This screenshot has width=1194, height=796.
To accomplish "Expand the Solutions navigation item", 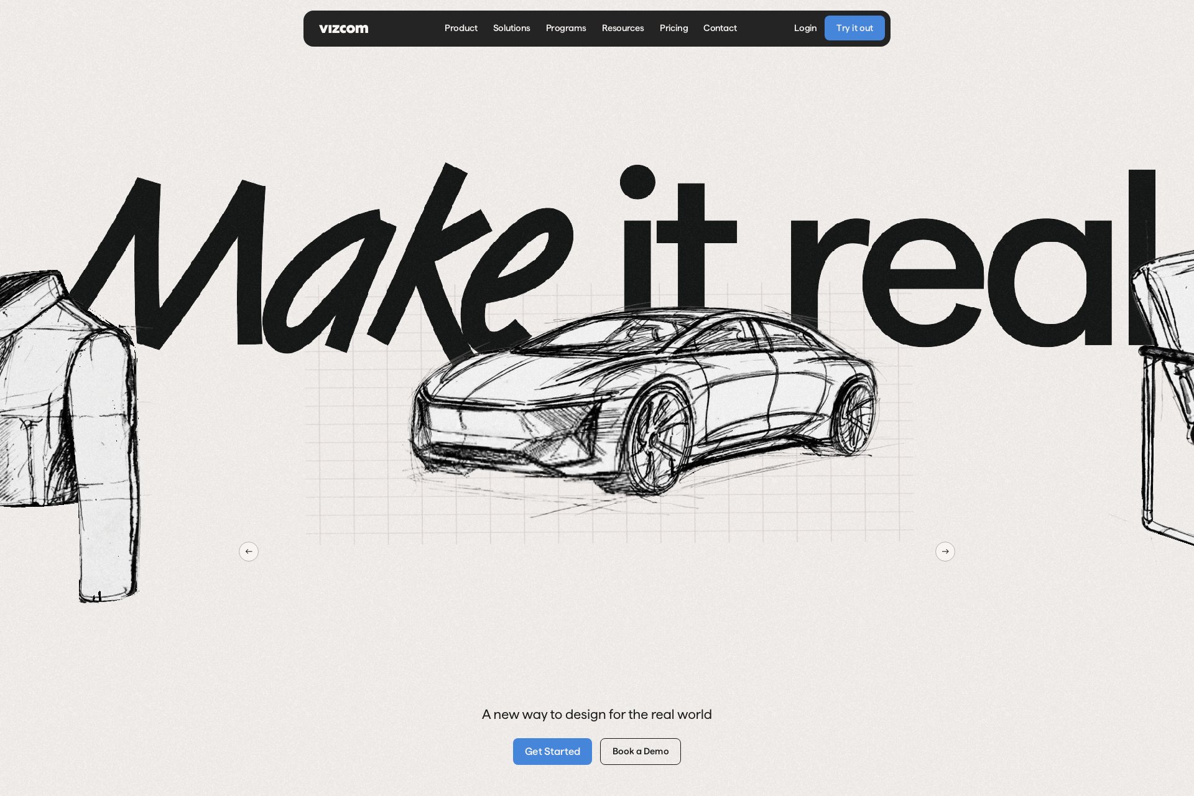I will pyautogui.click(x=511, y=28).
